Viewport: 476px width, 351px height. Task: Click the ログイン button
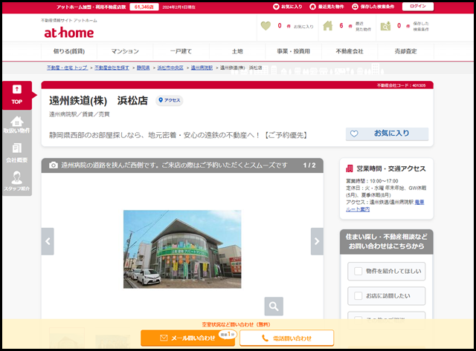[x=418, y=7]
